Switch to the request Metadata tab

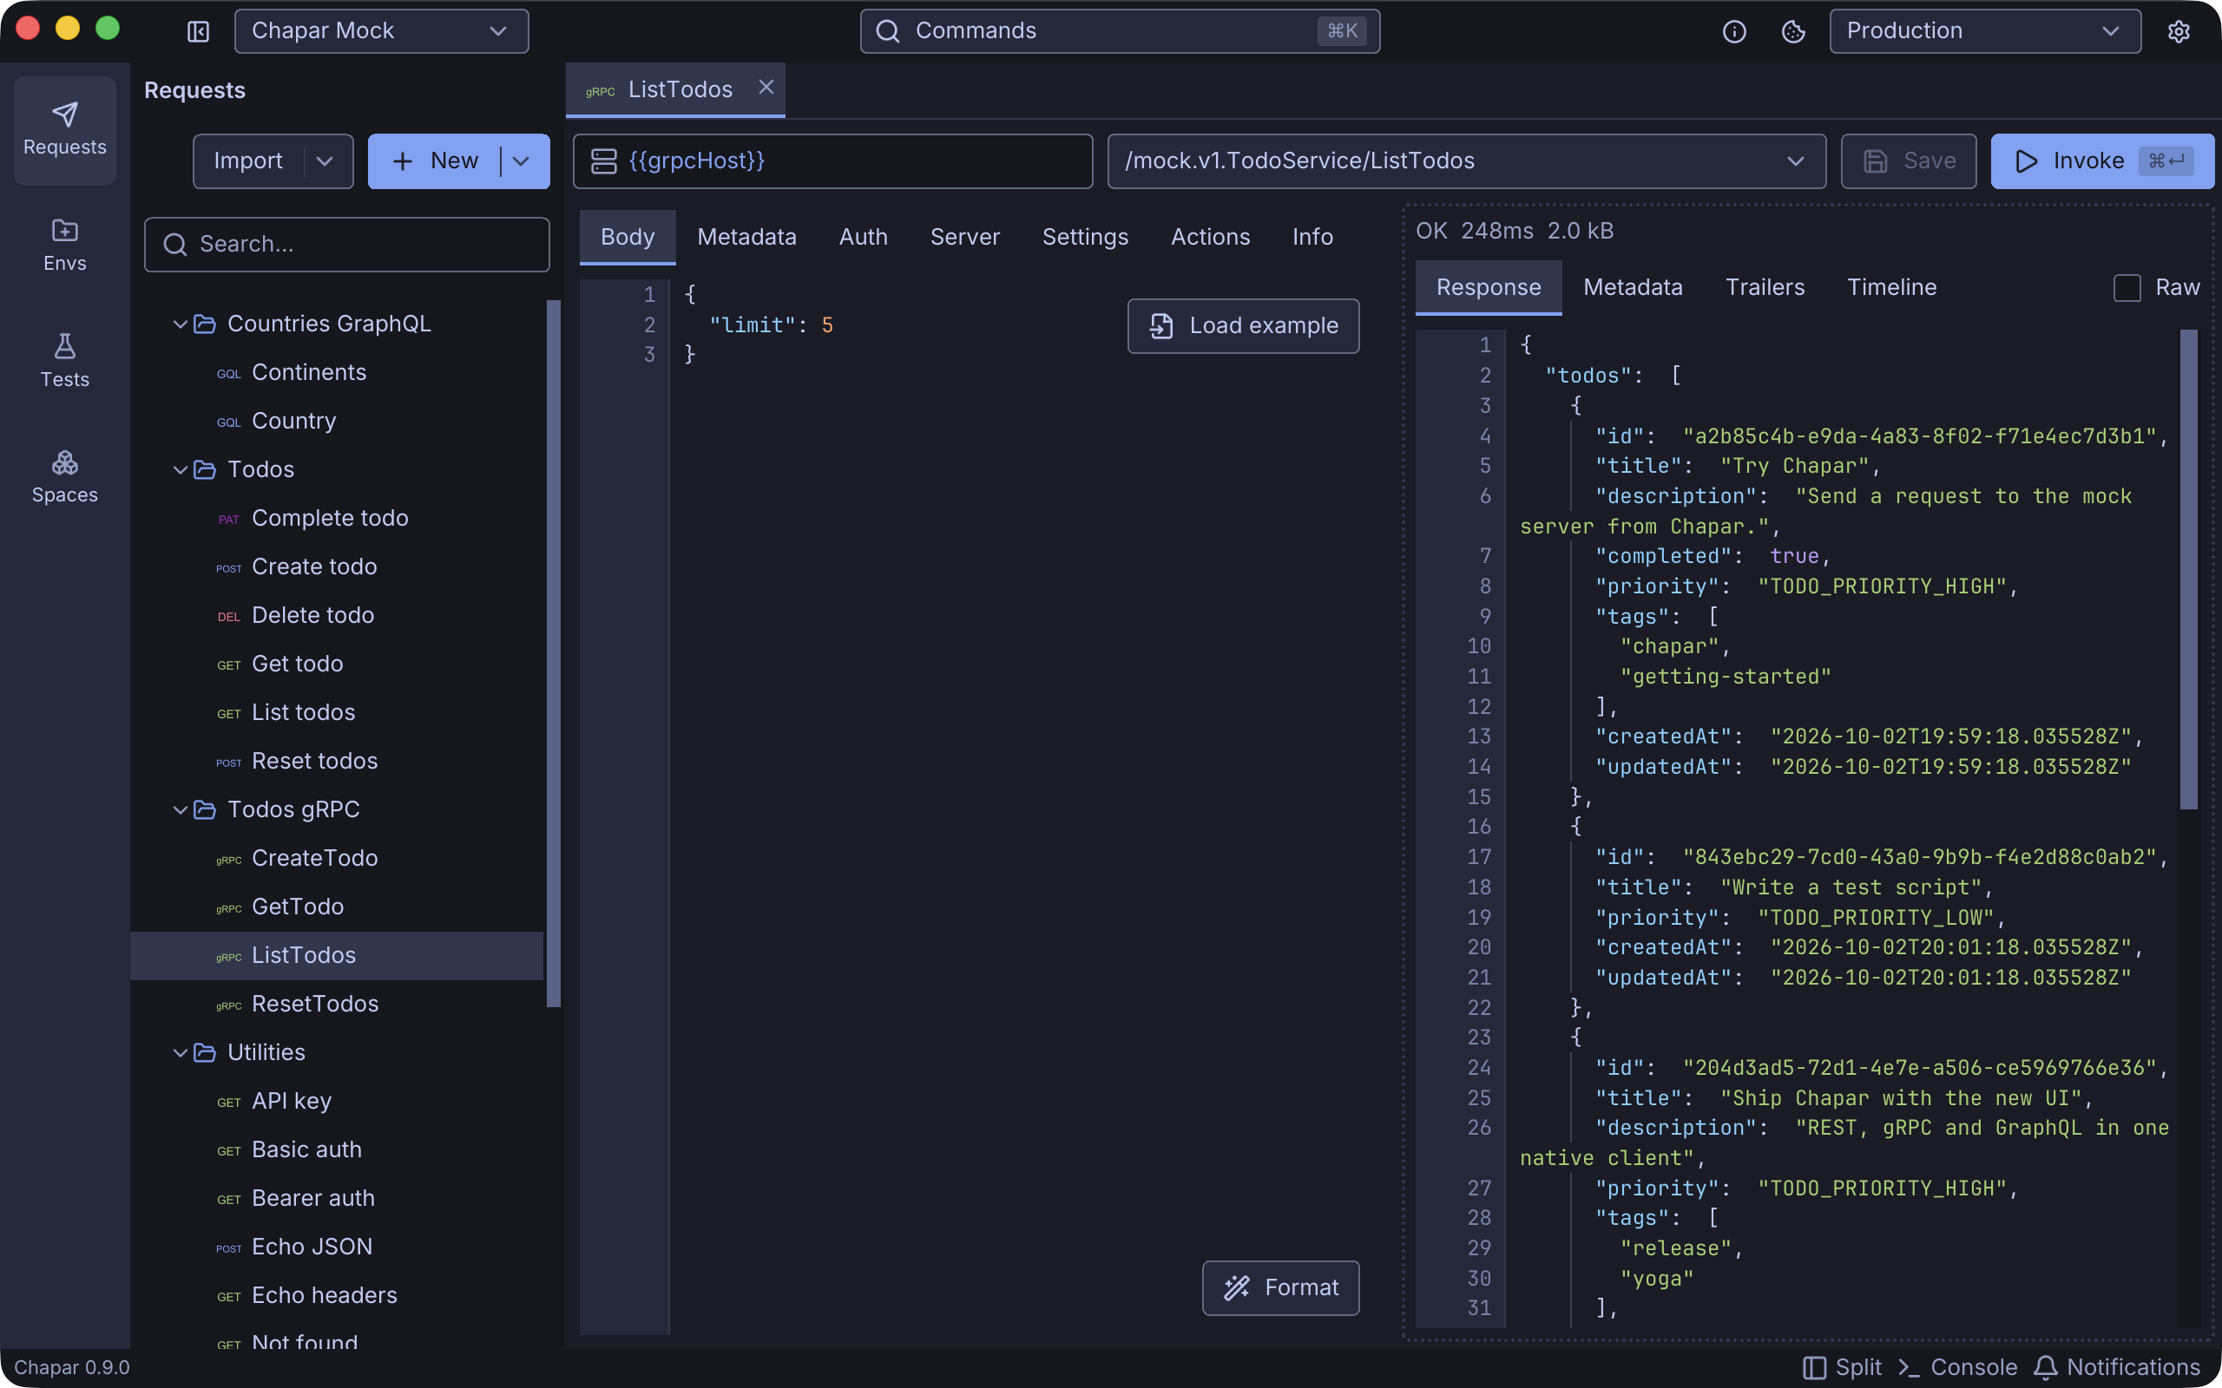pyautogui.click(x=746, y=237)
